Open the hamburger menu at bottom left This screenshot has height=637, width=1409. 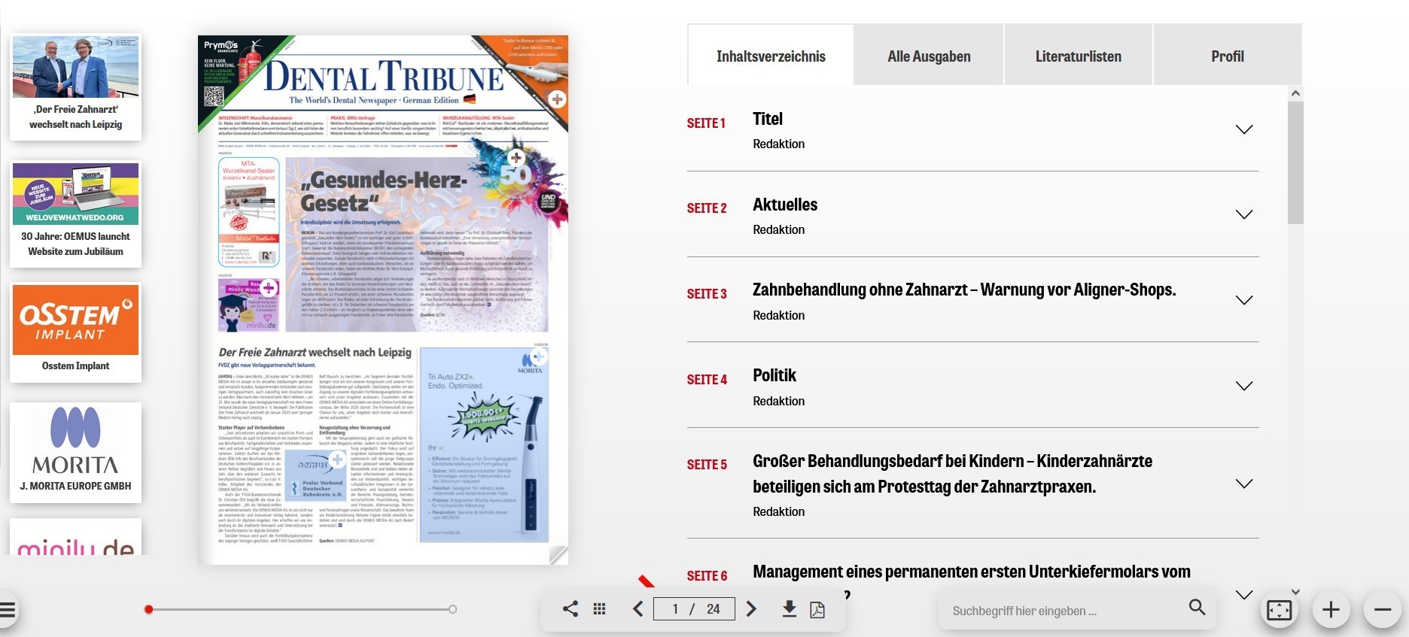tap(8, 610)
